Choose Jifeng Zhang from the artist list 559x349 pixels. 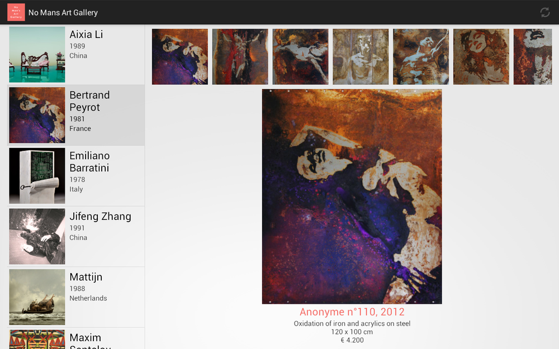(x=76, y=236)
